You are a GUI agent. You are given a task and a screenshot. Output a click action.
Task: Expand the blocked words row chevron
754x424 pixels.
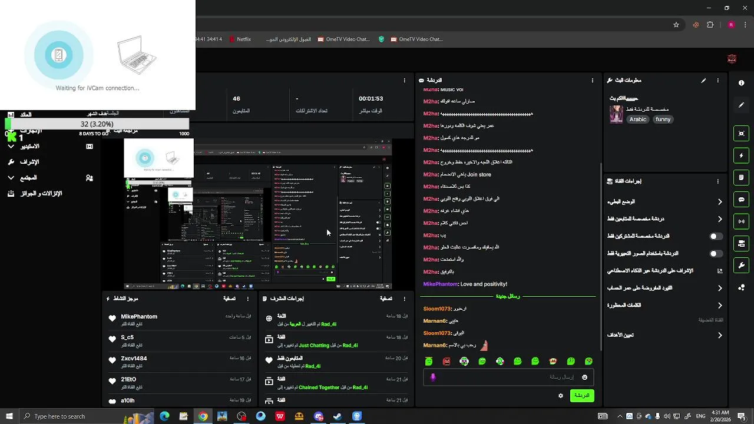[720, 306]
